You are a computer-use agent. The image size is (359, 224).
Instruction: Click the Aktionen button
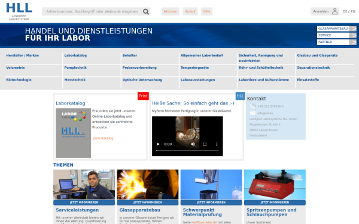click(x=171, y=11)
